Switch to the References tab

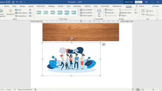coord(41,6)
